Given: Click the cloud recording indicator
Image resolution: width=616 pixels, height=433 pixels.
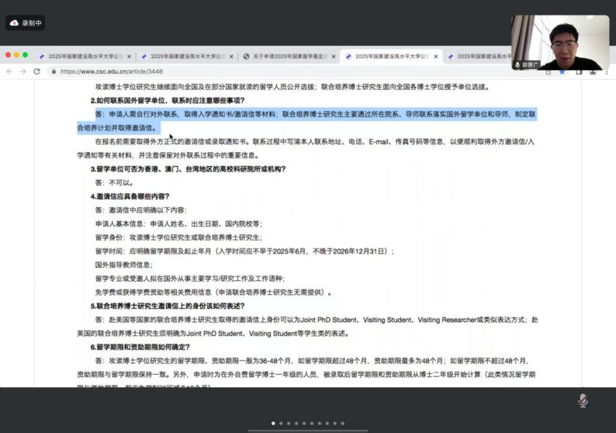Looking at the screenshot, I should click(x=26, y=23).
